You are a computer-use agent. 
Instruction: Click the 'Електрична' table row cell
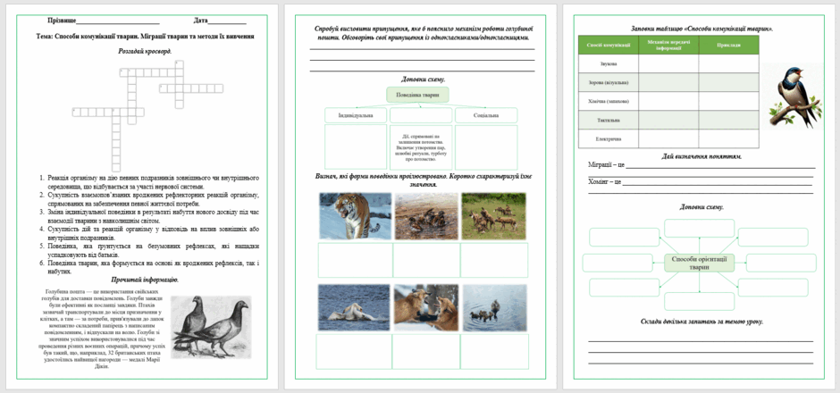pyautogui.click(x=609, y=139)
